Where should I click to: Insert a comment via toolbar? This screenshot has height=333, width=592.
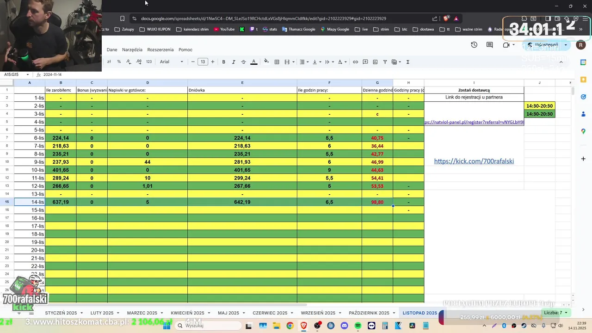365,62
